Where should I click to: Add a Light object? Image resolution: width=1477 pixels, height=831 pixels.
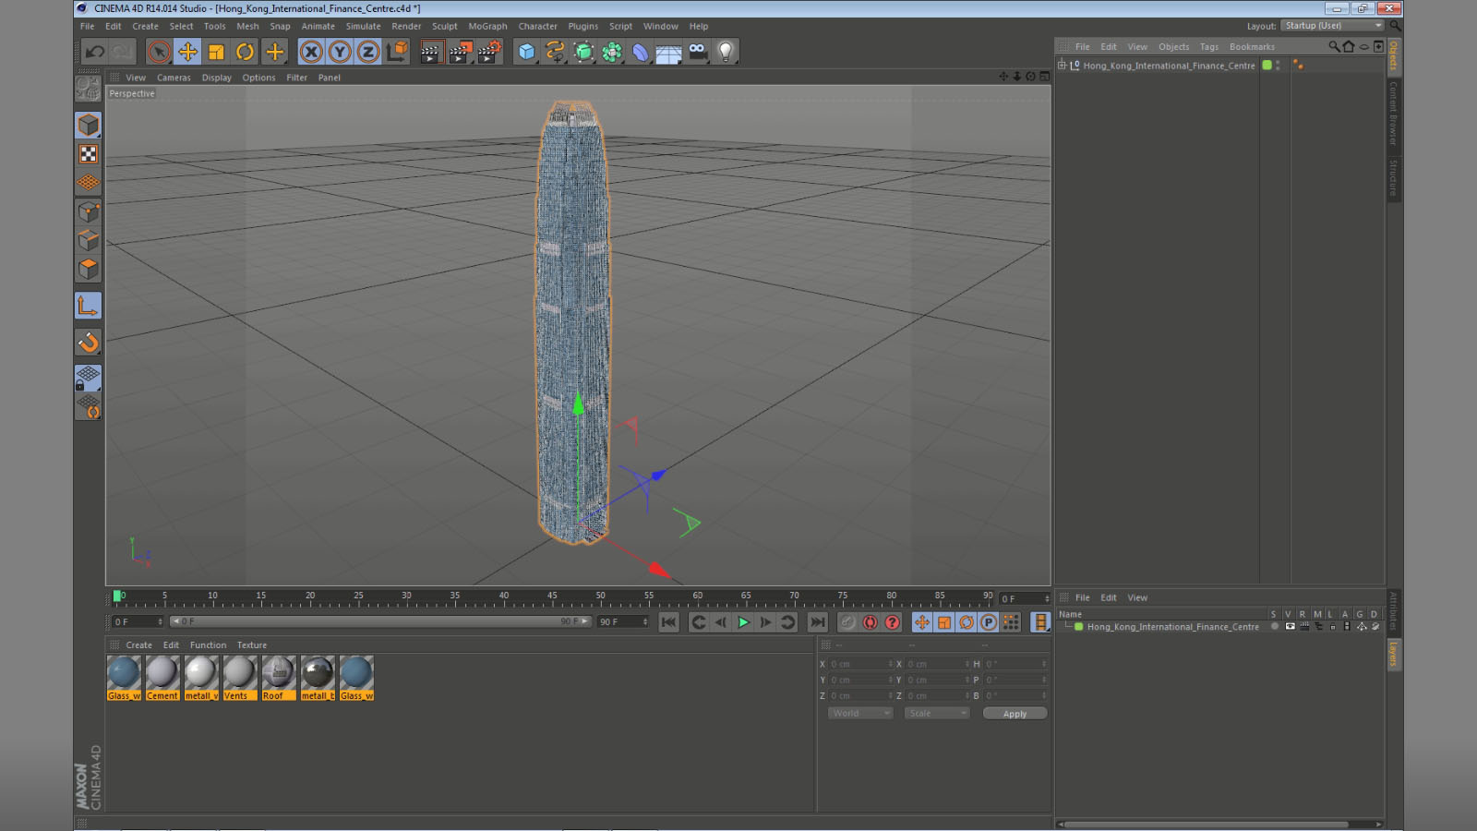click(726, 52)
